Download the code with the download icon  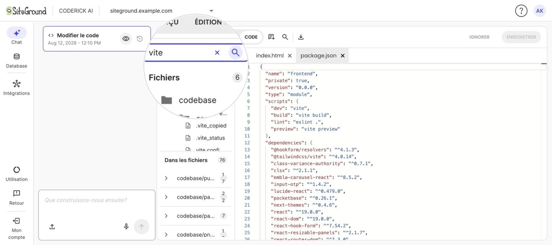coord(301,37)
